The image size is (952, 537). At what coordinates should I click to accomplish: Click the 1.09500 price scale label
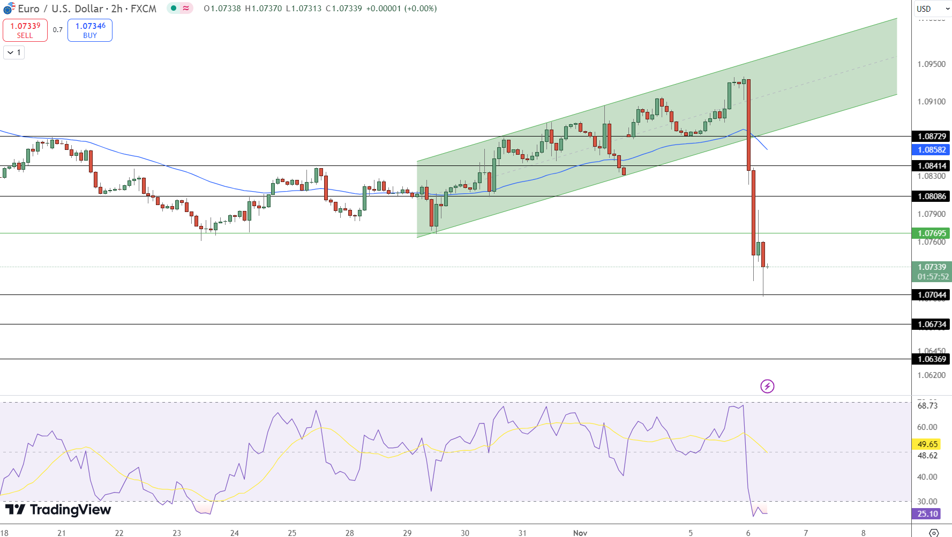pyautogui.click(x=932, y=64)
